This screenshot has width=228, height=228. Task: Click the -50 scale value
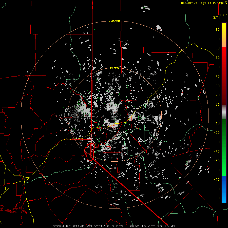point(217,161)
